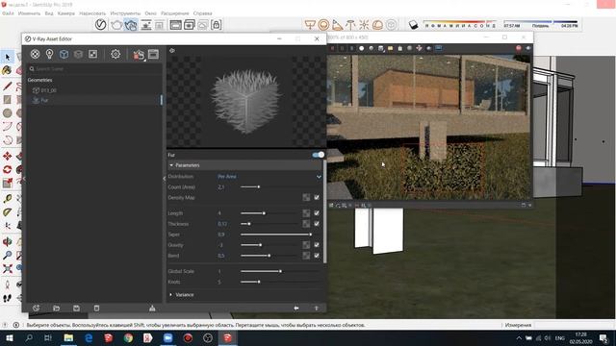This screenshot has height=346, width=616.
Task: Open the Расширения menu
Action: pyautogui.click(x=175, y=13)
